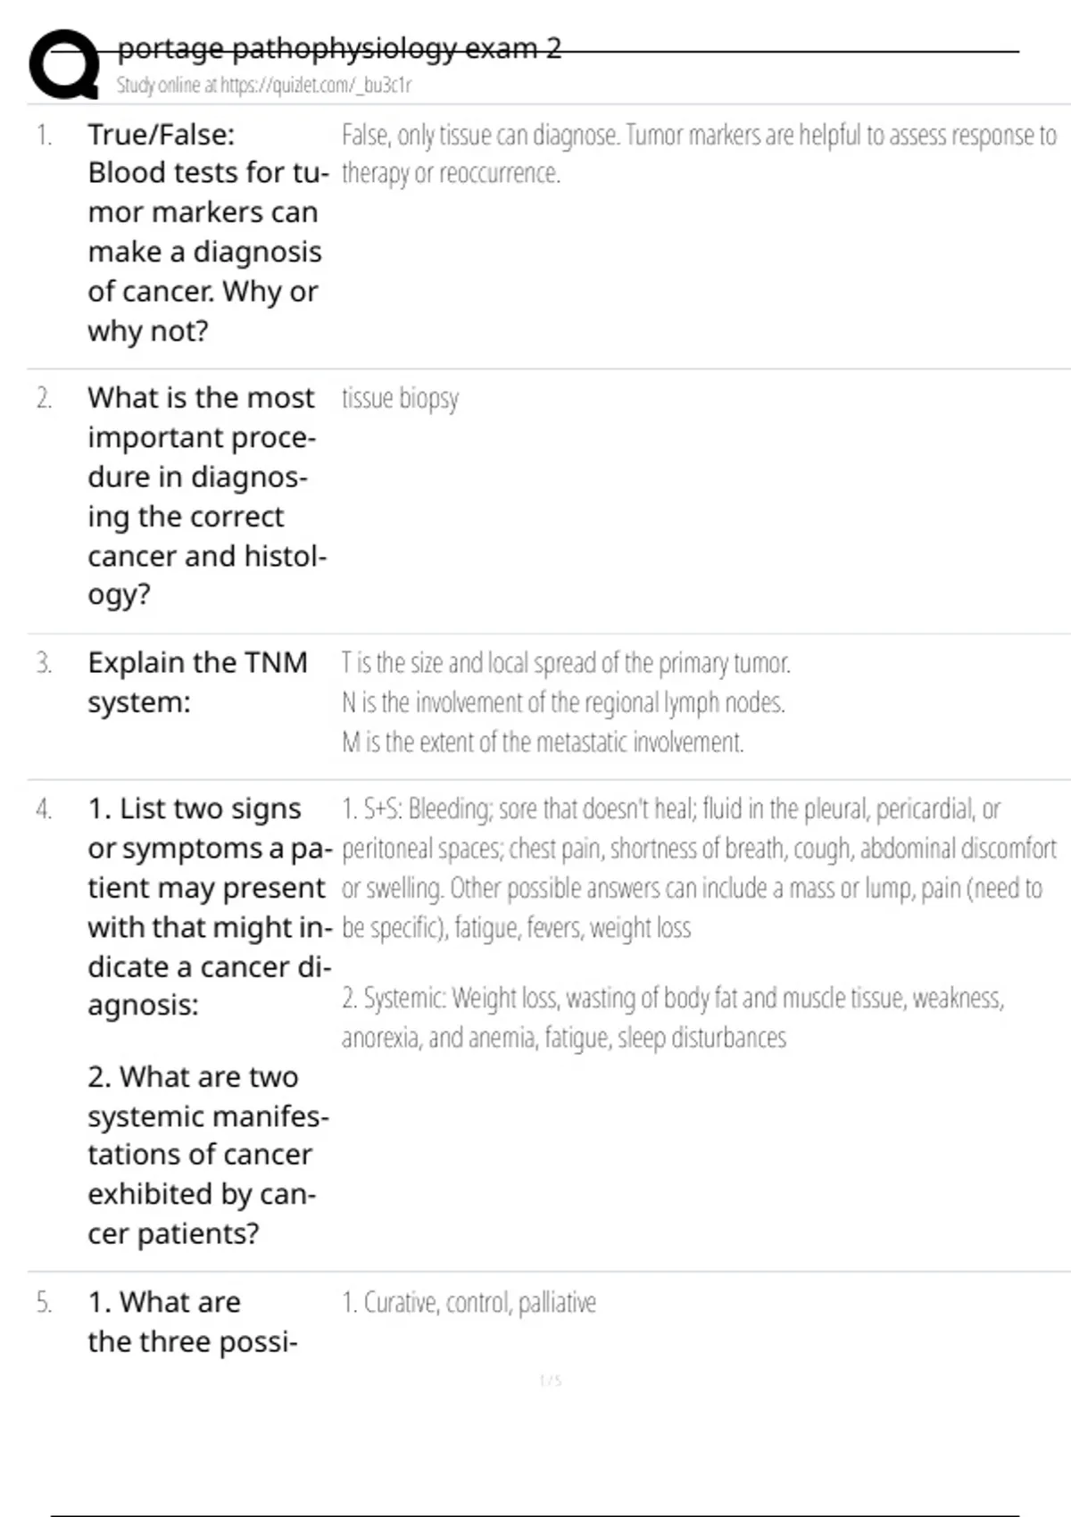Select the 'True/False: Blood tests' question text
1071x1517 pixels.
[x=205, y=232]
